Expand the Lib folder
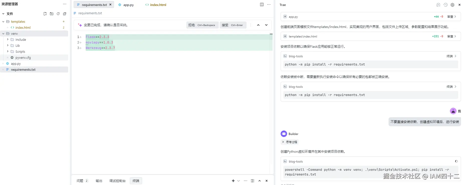This screenshot has height=185, width=465. (8, 45)
